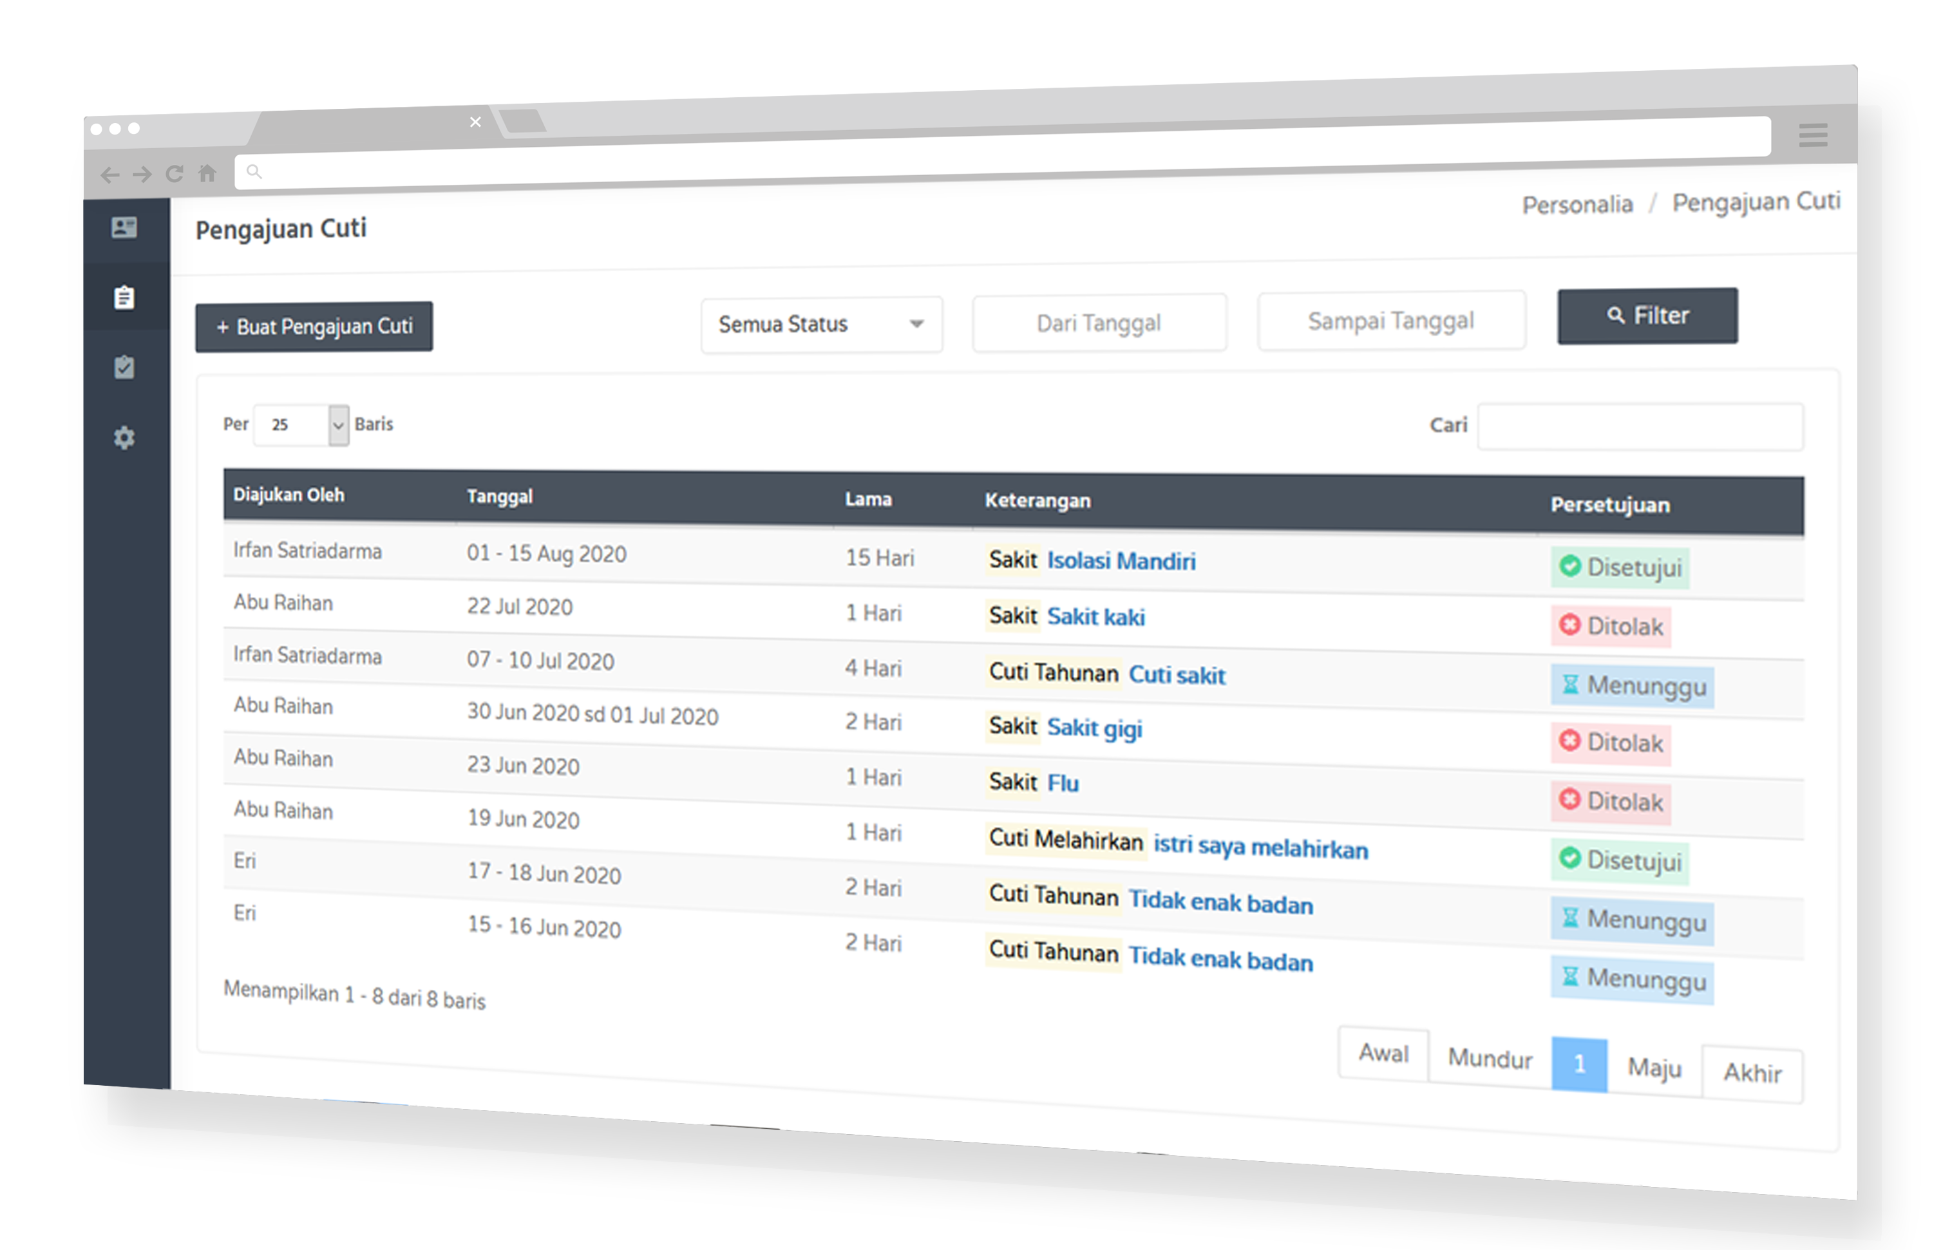This screenshot has height=1250, width=1952.
Task: Open the settings gear sidebar icon
Action: [124, 439]
